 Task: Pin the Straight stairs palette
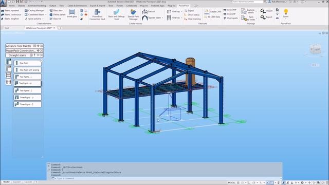[x=34, y=55]
